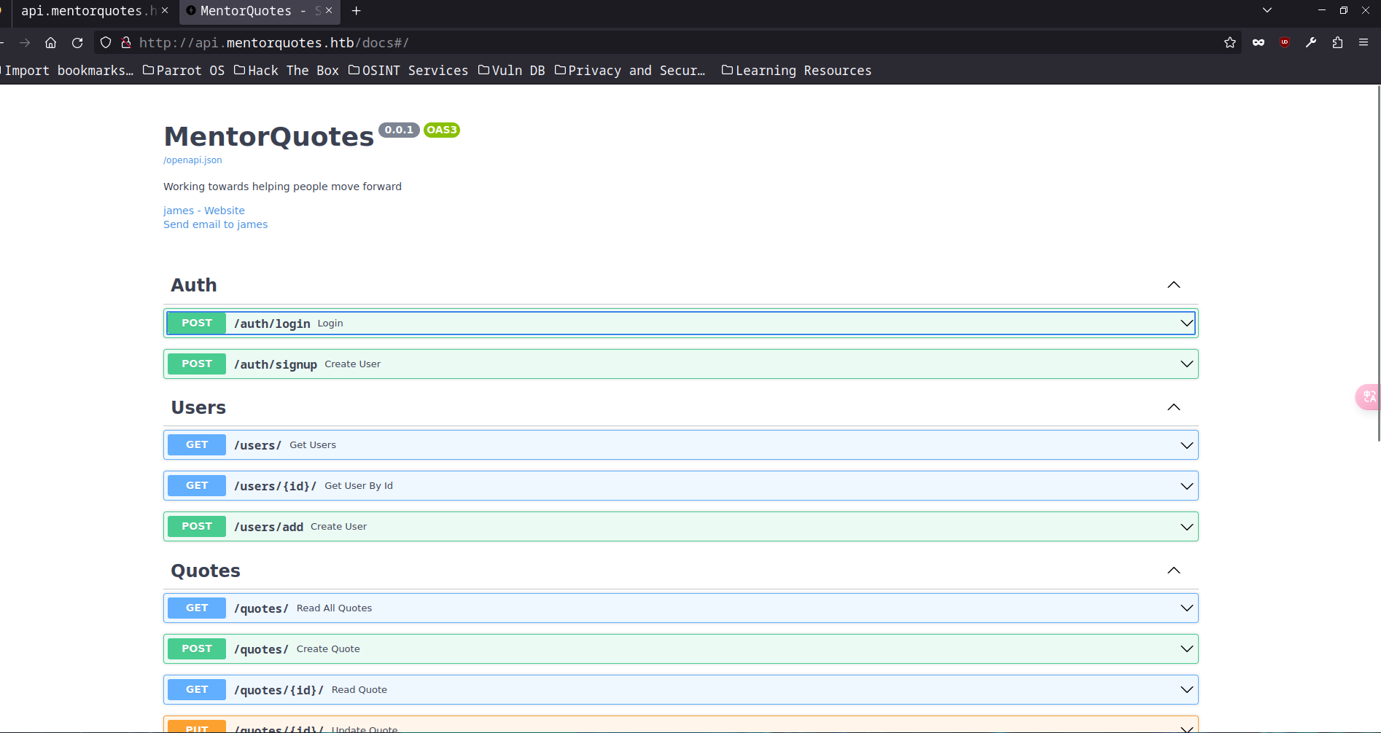Open the Vuln DB bookmarks folder
1381x733 pixels.
coord(512,71)
